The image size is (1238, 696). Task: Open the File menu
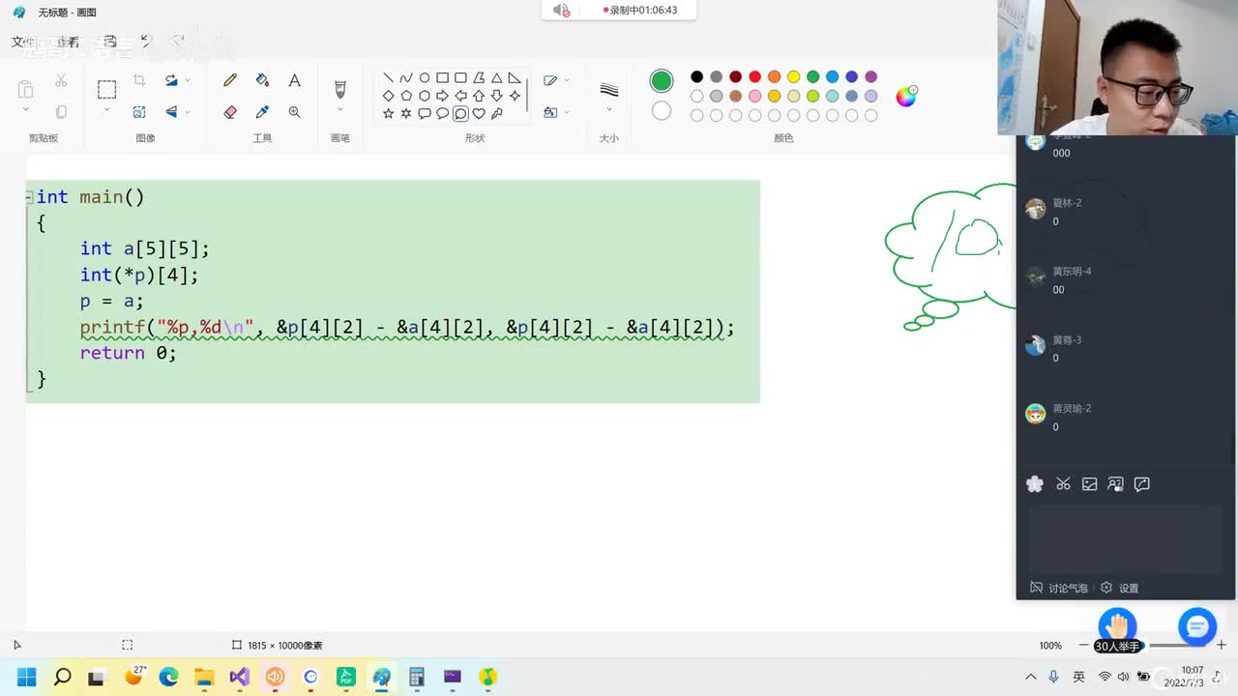22,42
